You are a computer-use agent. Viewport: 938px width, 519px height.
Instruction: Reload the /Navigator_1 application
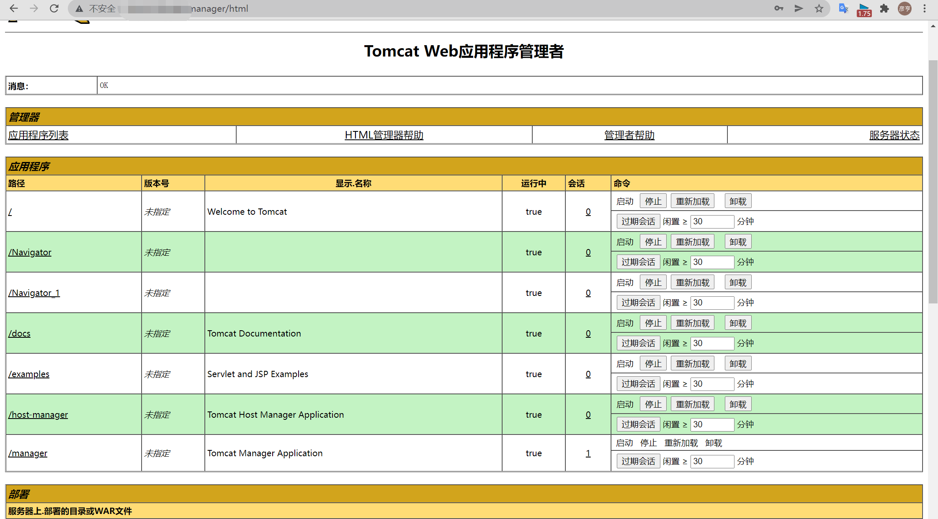[693, 283]
